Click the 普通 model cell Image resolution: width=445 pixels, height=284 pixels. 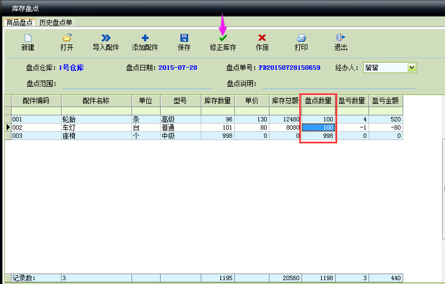(x=180, y=127)
